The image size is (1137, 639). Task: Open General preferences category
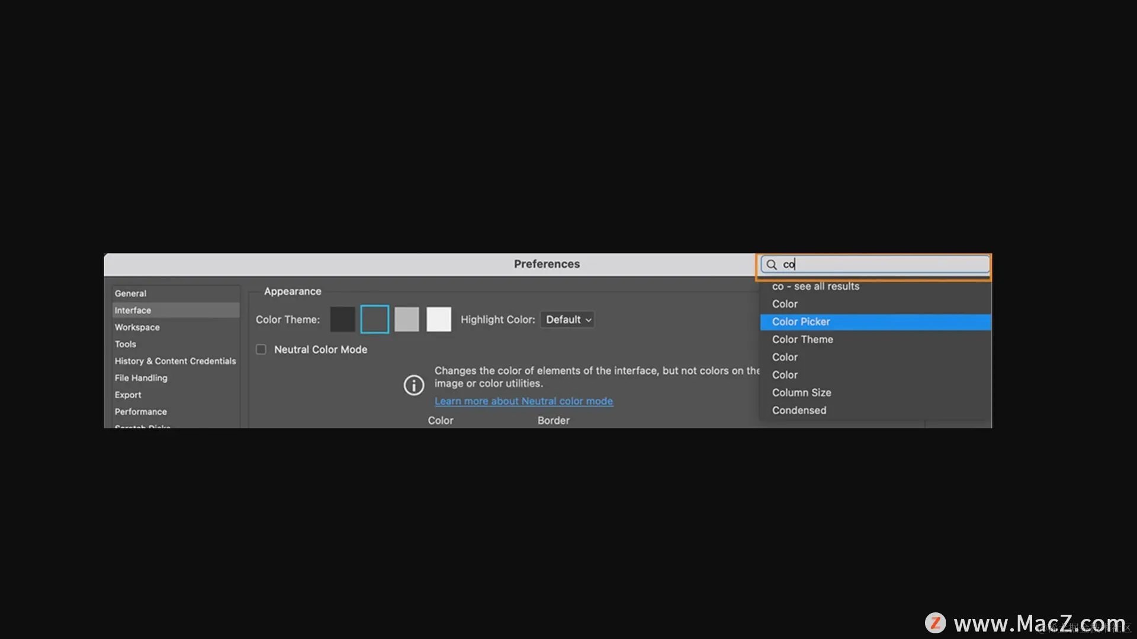130,293
